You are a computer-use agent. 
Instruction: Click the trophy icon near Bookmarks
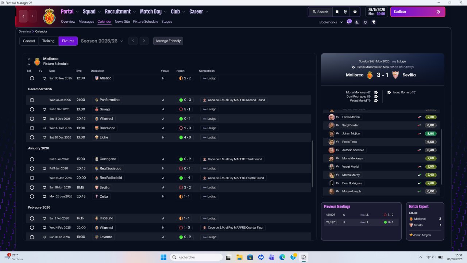click(x=374, y=22)
